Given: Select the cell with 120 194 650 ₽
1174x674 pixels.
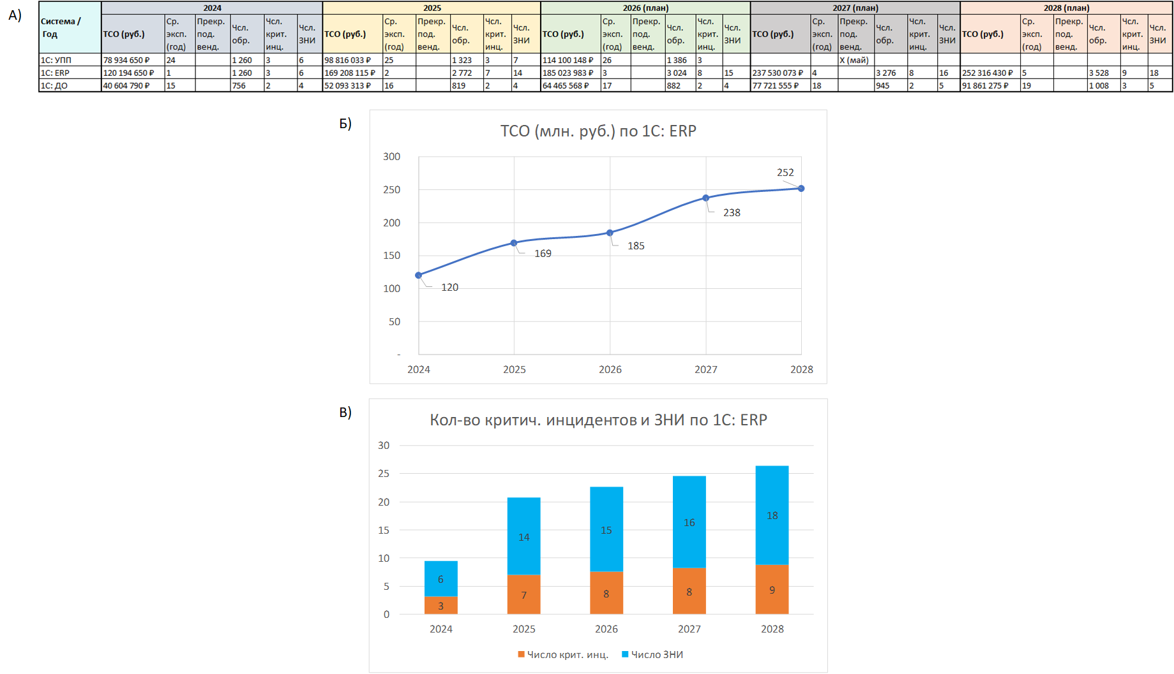Looking at the screenshot, I should tap(132, 73).
